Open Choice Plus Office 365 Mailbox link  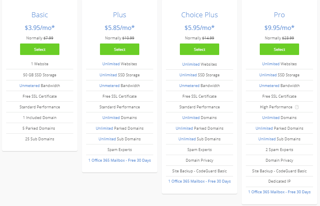(x=200, y=181)
